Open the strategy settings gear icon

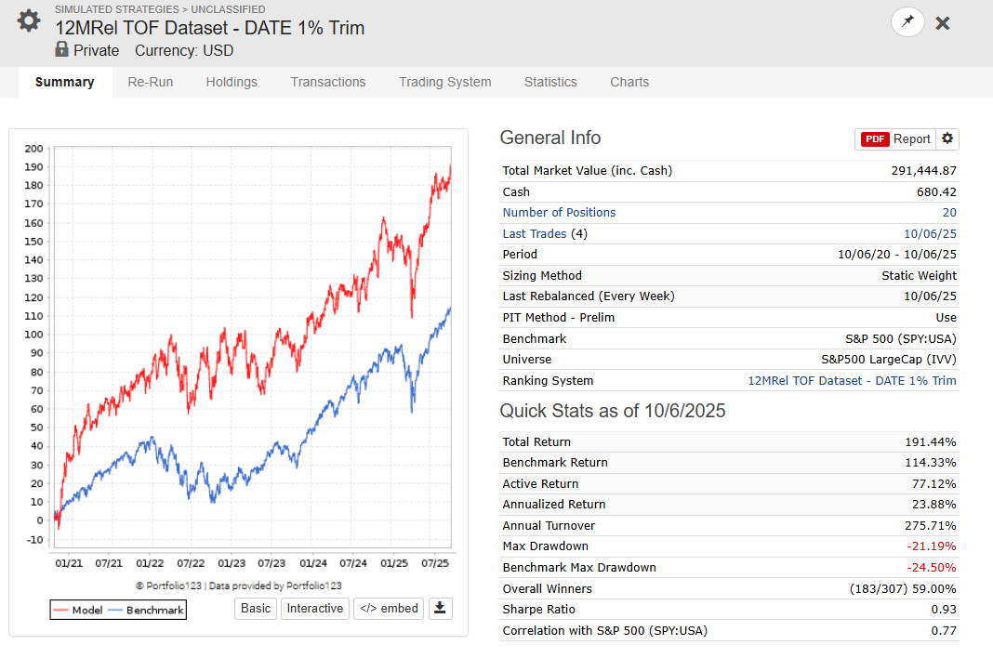click(29, 20)
